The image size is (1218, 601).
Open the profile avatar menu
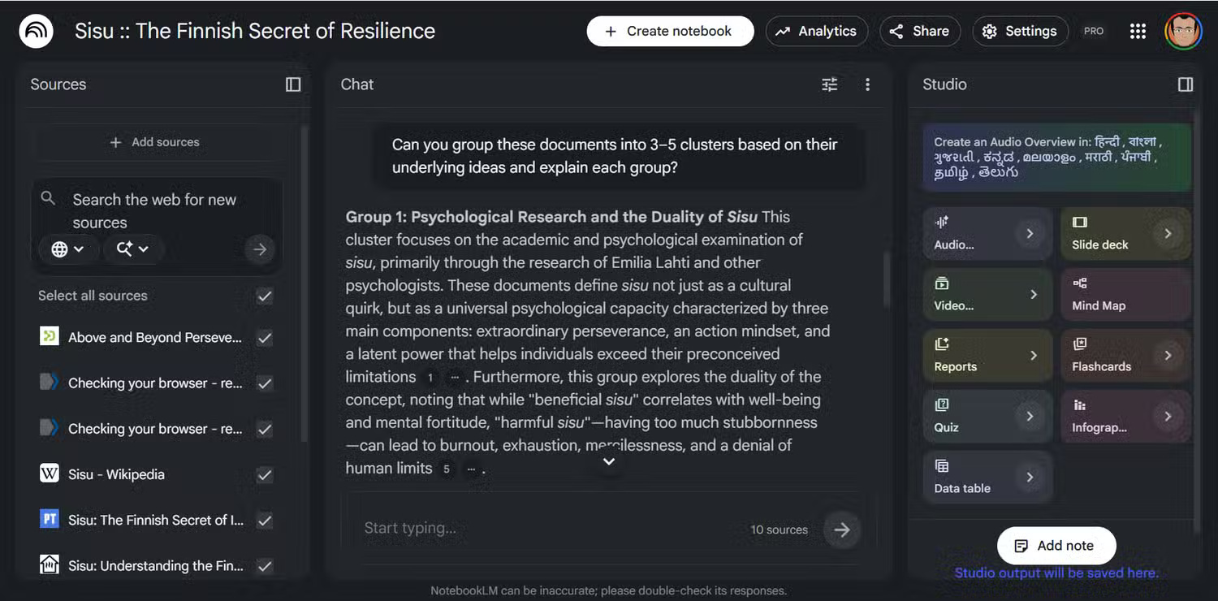click(x=1183, y=32)
